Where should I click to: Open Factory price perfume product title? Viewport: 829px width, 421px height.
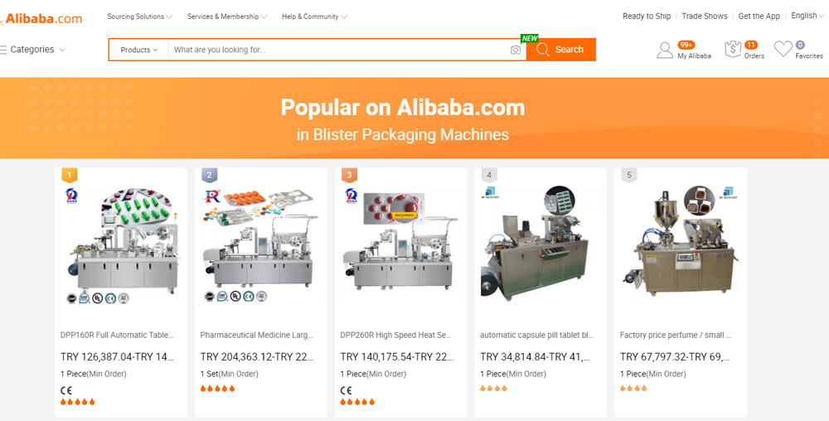click(x=676, y=335)
